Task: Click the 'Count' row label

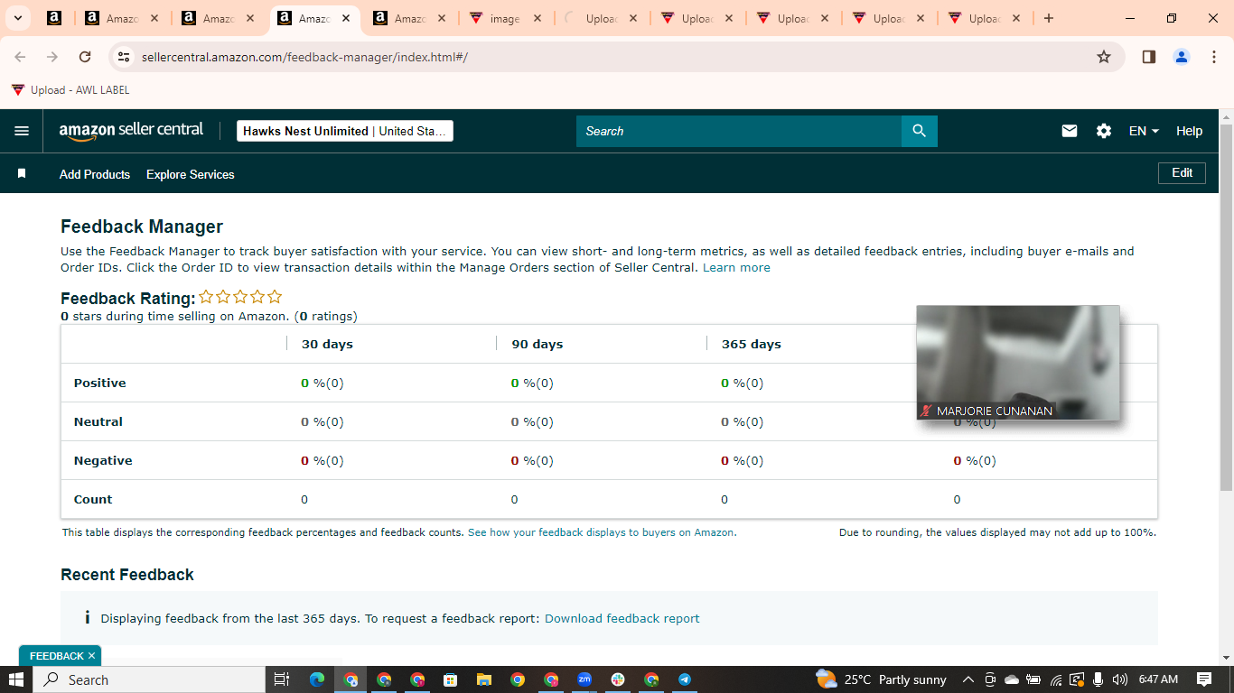Action: (x=93, y=499)
